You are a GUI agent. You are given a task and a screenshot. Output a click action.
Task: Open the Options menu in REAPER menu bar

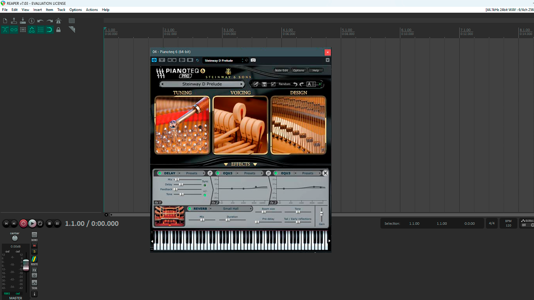pyautogui.click(x=75, y=10)
